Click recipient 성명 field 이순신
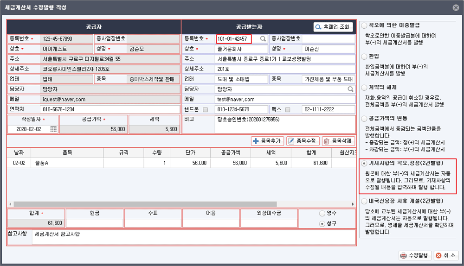The width and height of the screenshot is (464, 266). 329,49
